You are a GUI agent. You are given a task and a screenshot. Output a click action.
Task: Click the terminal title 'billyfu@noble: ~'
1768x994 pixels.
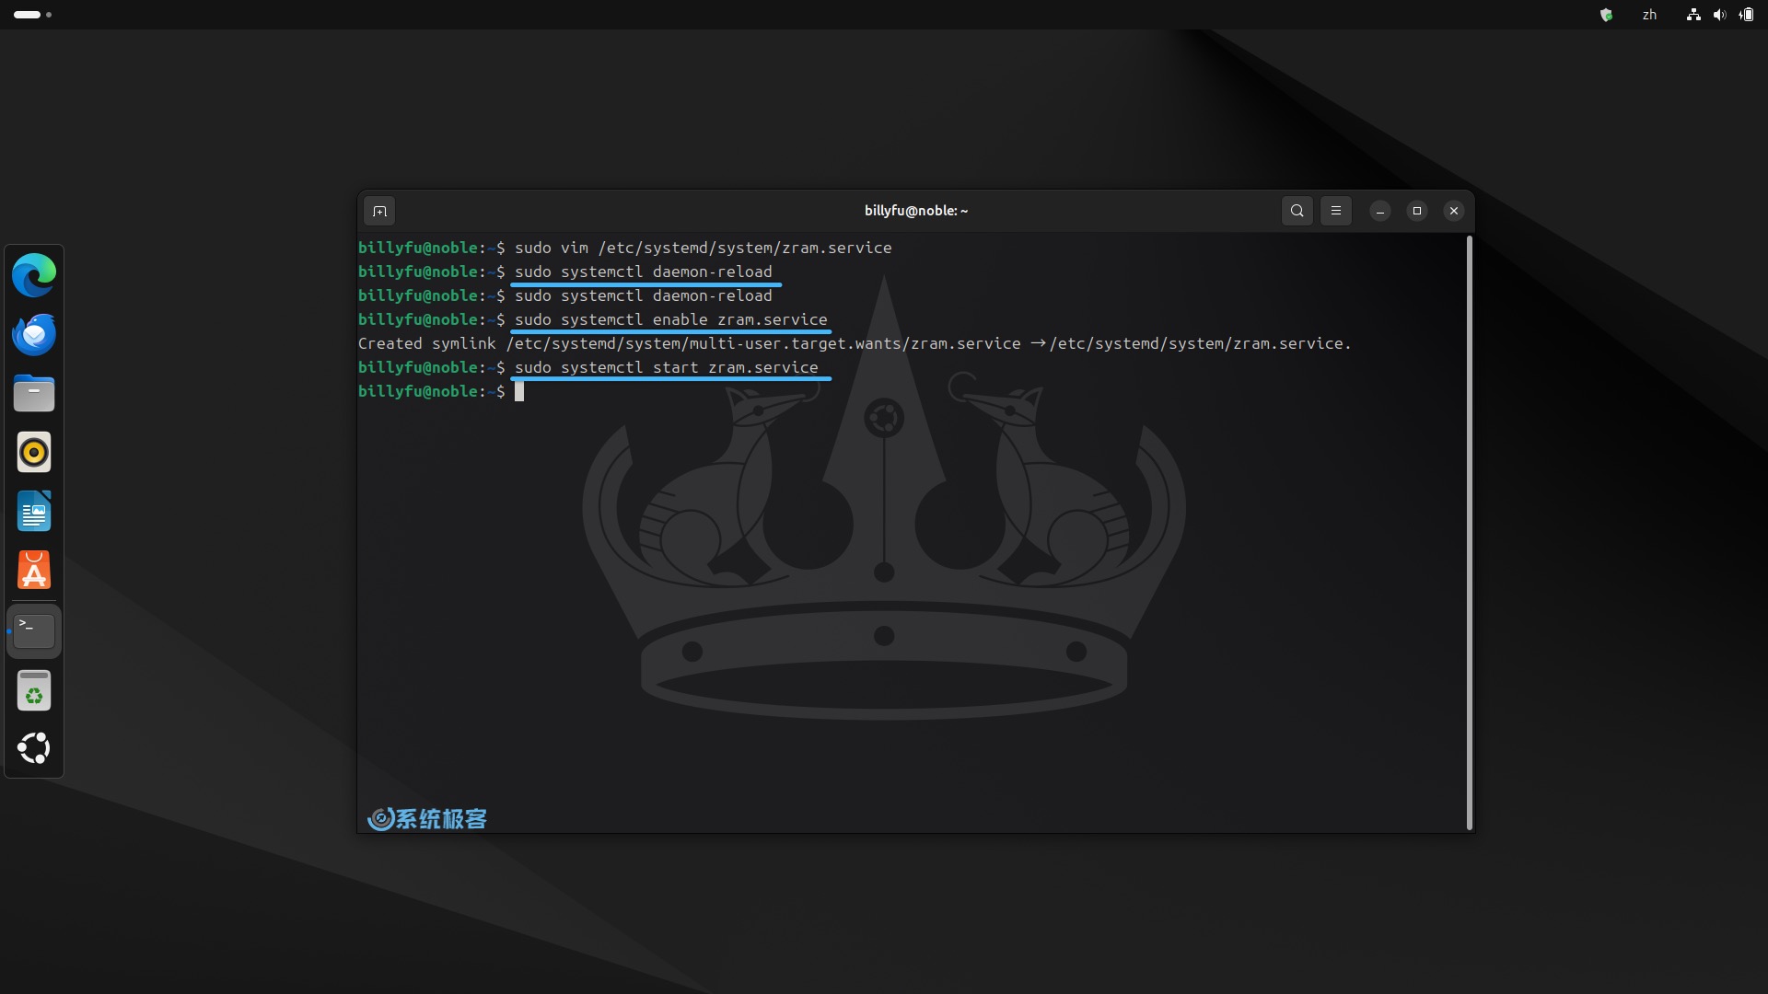916,211
